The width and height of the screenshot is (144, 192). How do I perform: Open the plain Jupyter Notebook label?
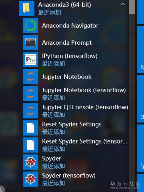coord(67,77)
